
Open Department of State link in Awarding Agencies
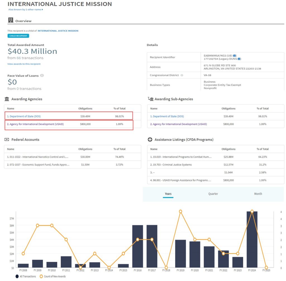(x=25, y=116)
